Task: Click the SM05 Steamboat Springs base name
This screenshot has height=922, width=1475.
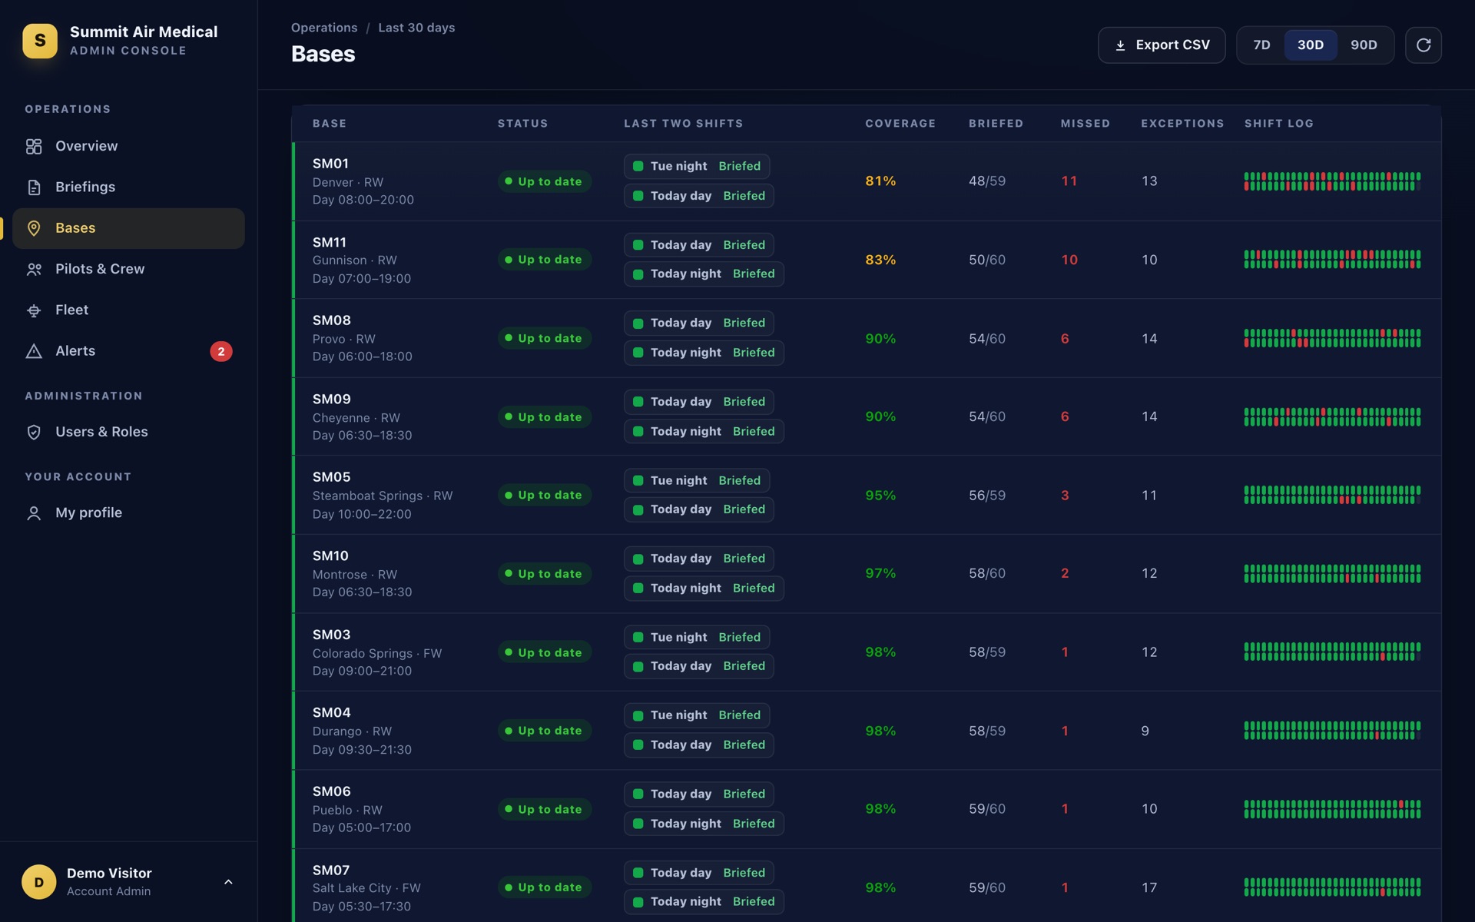Action: pyautogui.click(x=332, y=477)
